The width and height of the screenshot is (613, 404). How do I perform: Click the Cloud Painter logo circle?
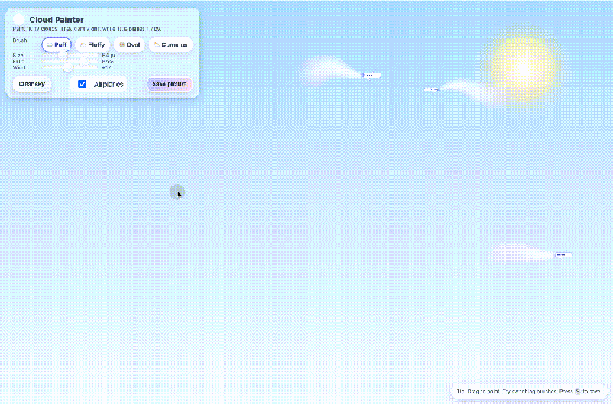coord(18,20)
